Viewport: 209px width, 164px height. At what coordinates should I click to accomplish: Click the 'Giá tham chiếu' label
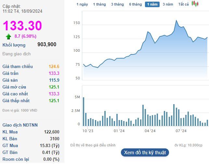pyautogui.click(x=18, y=66)
